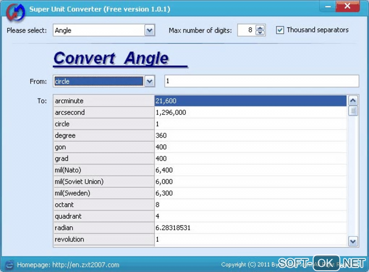The image size is (369, 272).
Task: Toggle the Thousand separators checkbox
Action: click(x=280, y=30)
